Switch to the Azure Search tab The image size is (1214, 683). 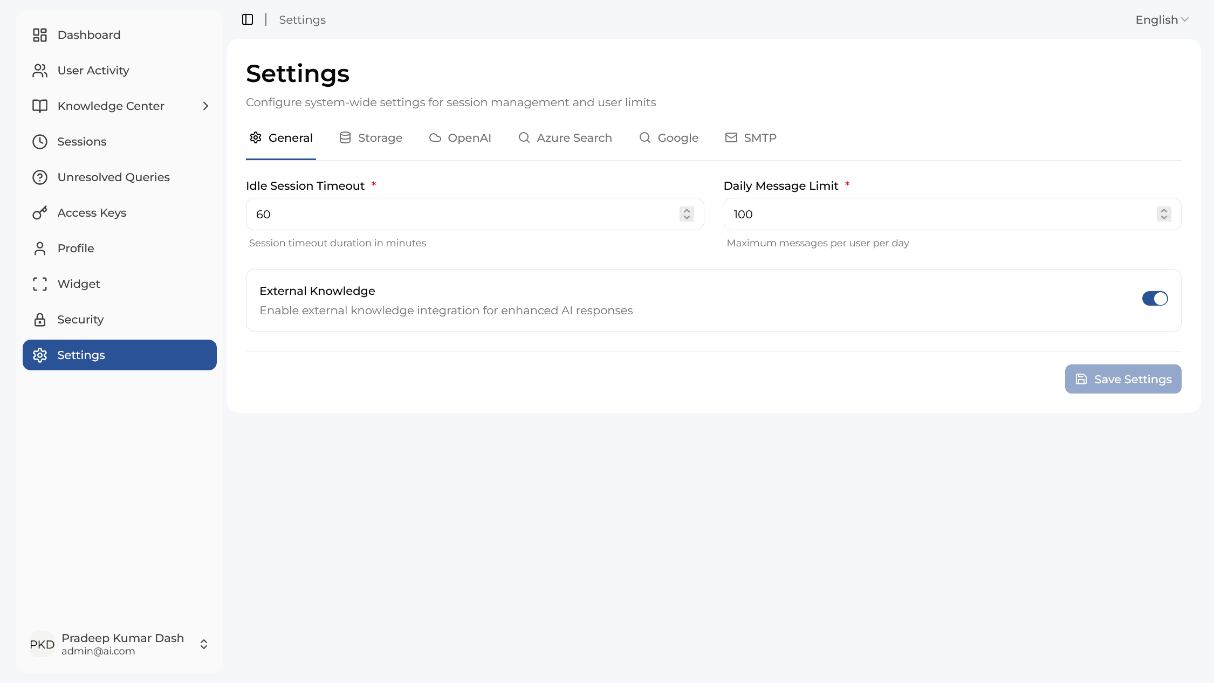point(565,138)
